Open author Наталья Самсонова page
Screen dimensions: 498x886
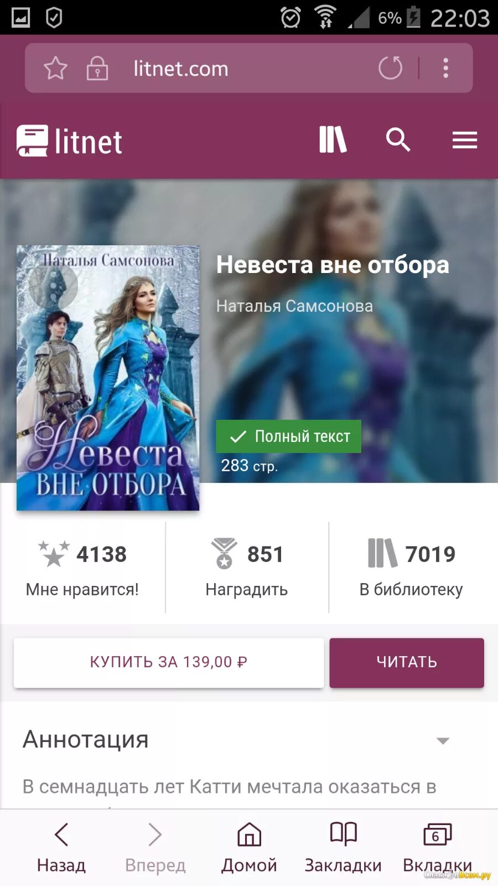tap(294, 306)
